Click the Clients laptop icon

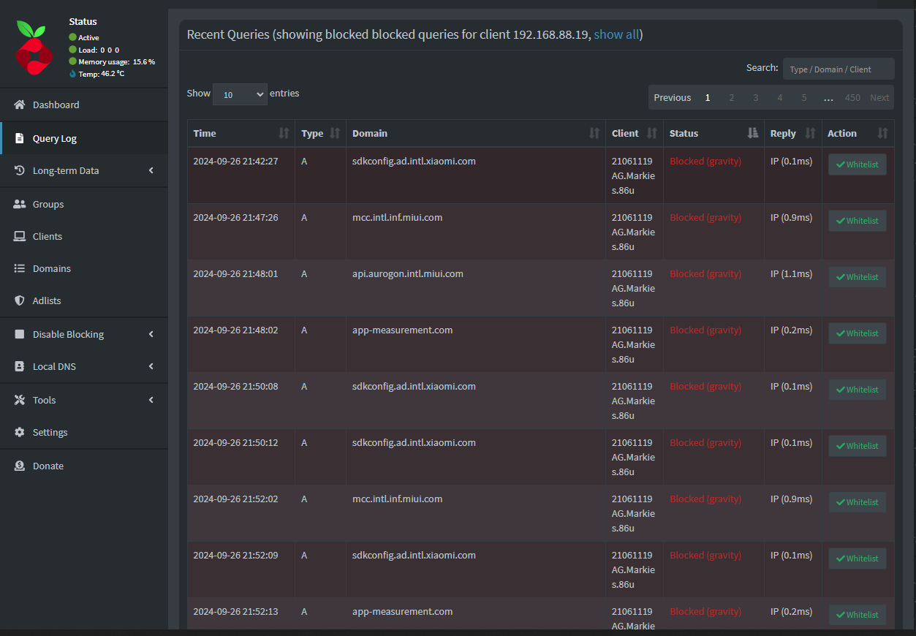click(x=20, y=236)
